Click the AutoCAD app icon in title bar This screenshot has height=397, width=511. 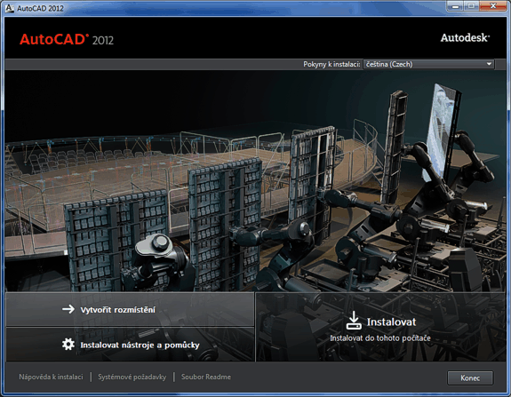(x=10, y=8)
